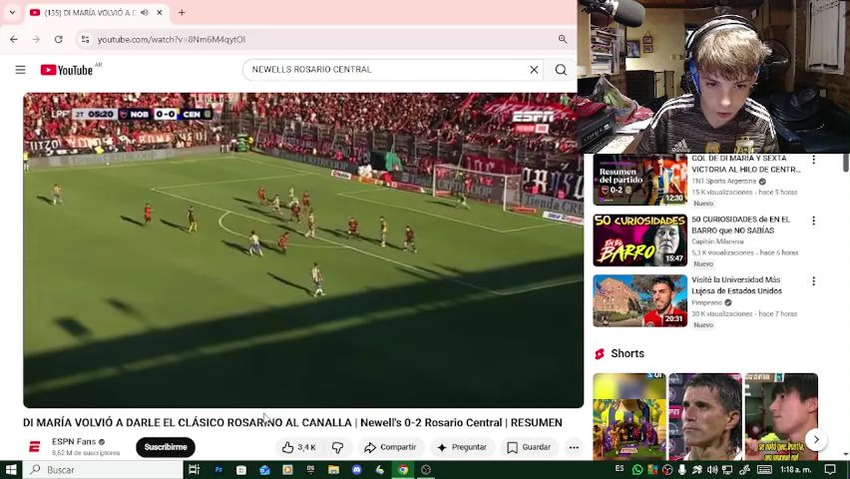Image resolution: width=850 pixels, height=479 pixels.
Task: Launch Photoshop from the taskbar
Action: 218,470
